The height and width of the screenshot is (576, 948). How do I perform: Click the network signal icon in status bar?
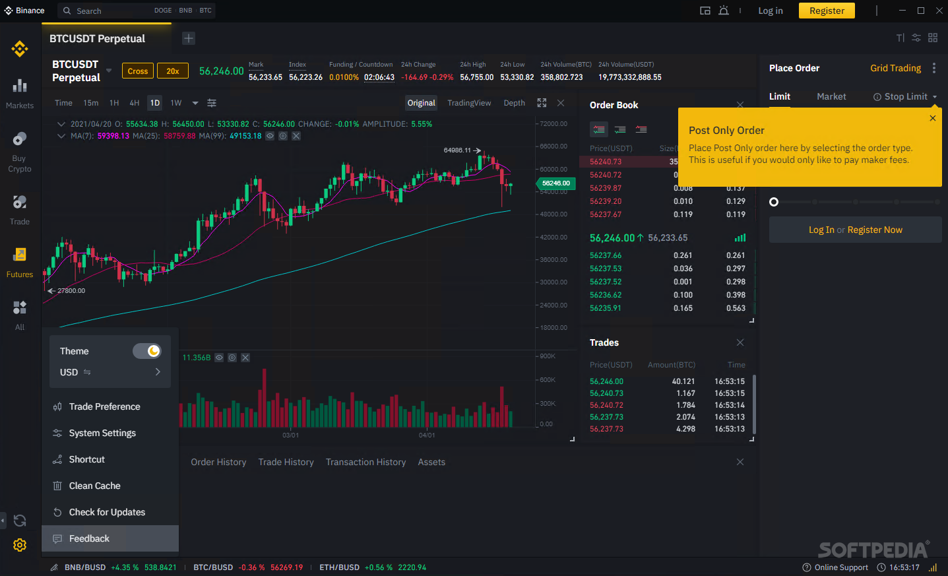point(933,567)
